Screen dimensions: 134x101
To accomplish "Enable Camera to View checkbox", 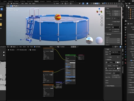I will (113, 31).
